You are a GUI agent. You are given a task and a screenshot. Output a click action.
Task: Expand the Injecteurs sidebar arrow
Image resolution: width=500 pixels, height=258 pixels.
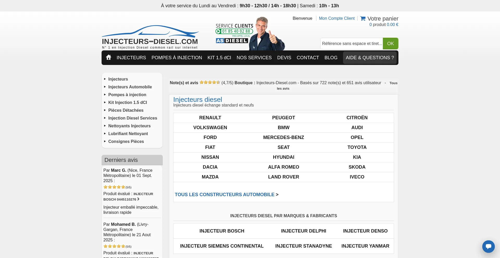click(x=105, y=79)
